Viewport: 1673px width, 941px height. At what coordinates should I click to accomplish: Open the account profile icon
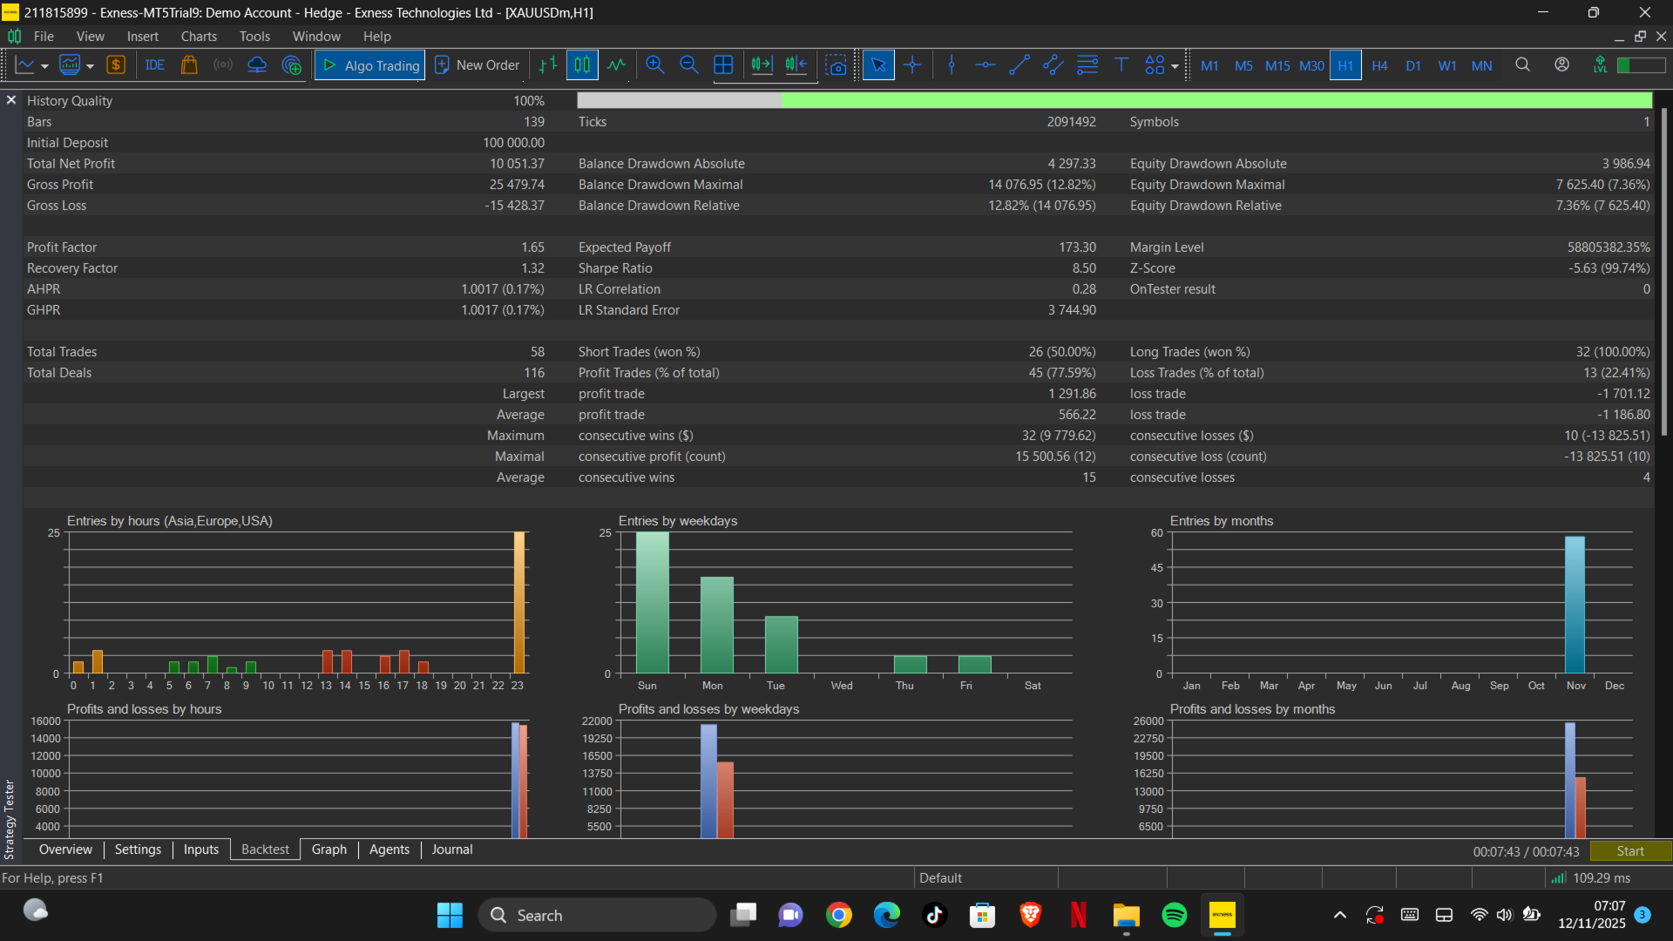(1561, 65)
